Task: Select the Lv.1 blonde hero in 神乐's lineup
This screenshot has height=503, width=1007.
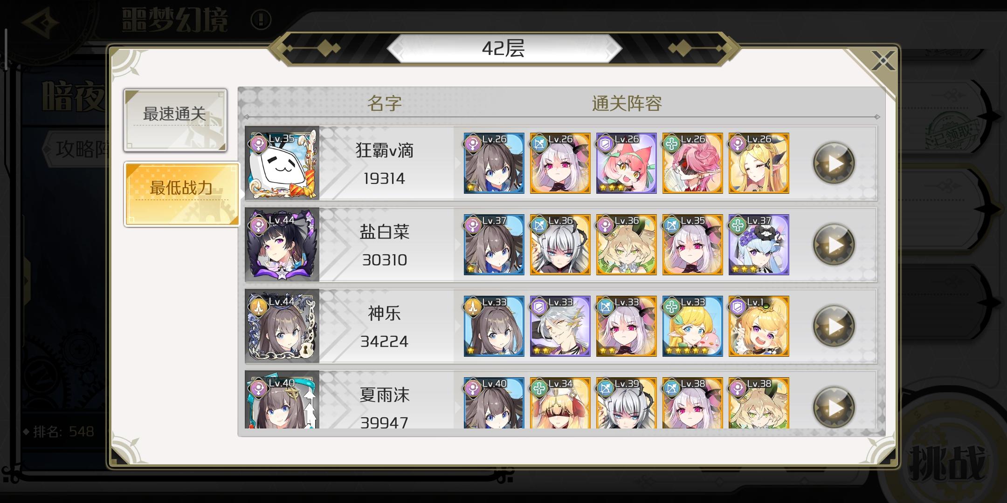Action: pyautogui.click(x=759, y=326)
